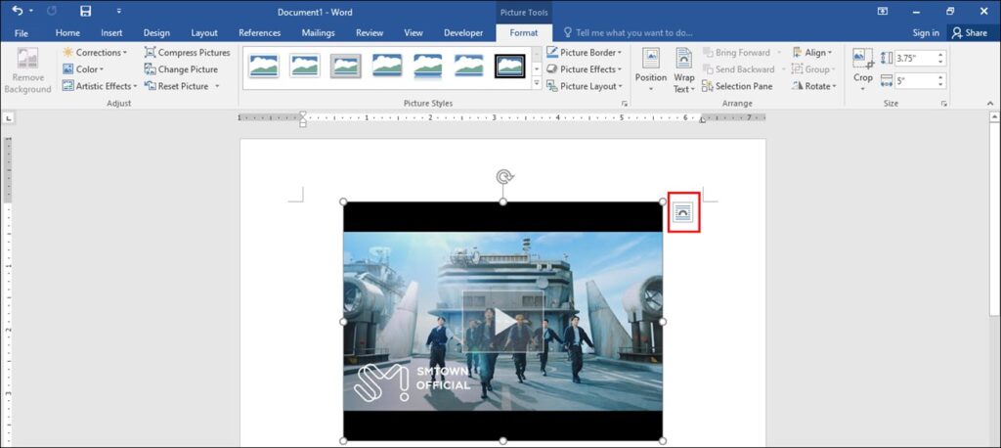Viewport: 1001px width, 448px height.
Task: Click the First Line Indent ruler marker
Action: coord(303,115)
